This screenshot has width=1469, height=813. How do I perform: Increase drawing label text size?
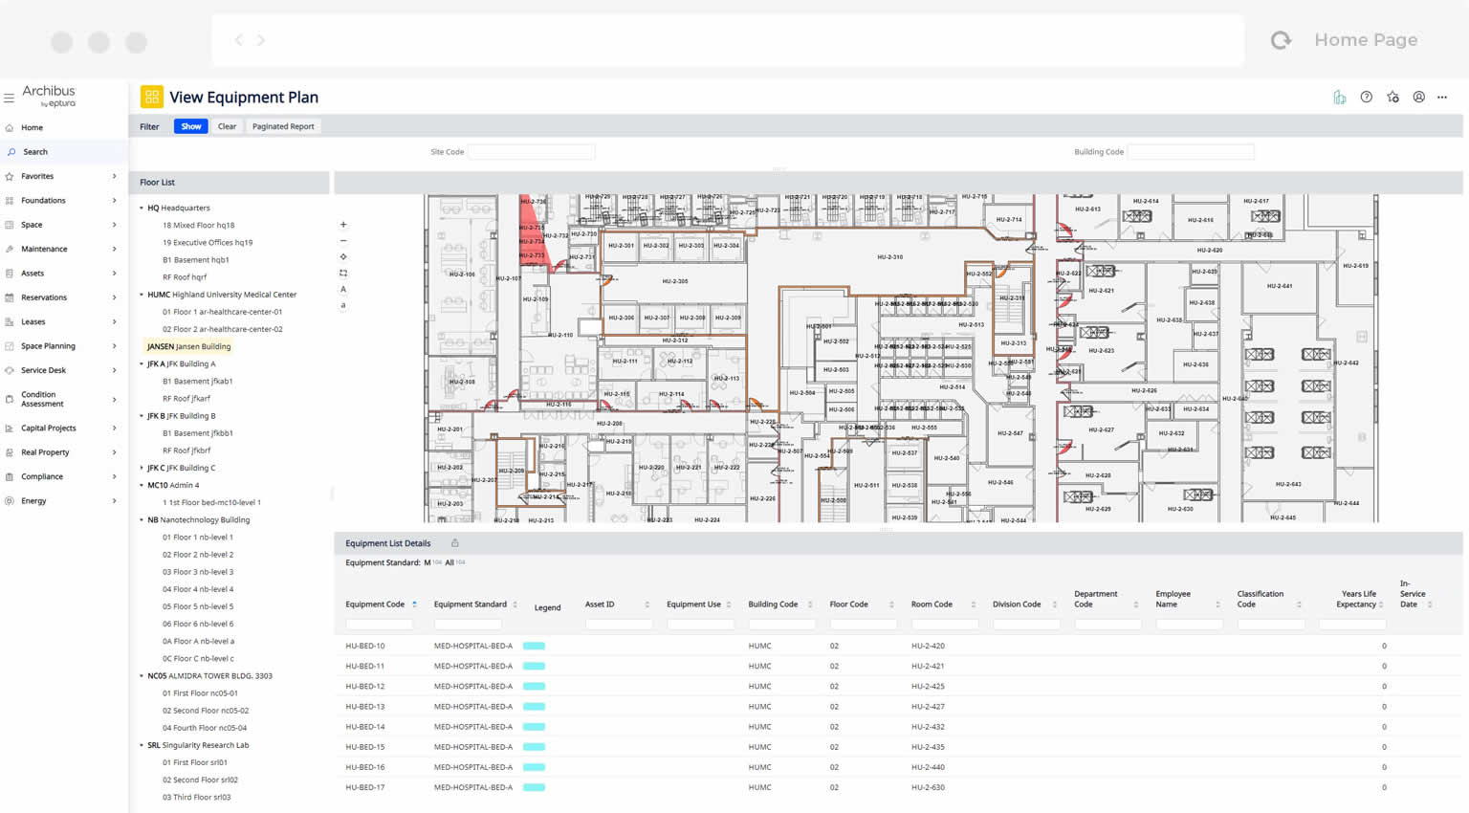click(343, 289)
